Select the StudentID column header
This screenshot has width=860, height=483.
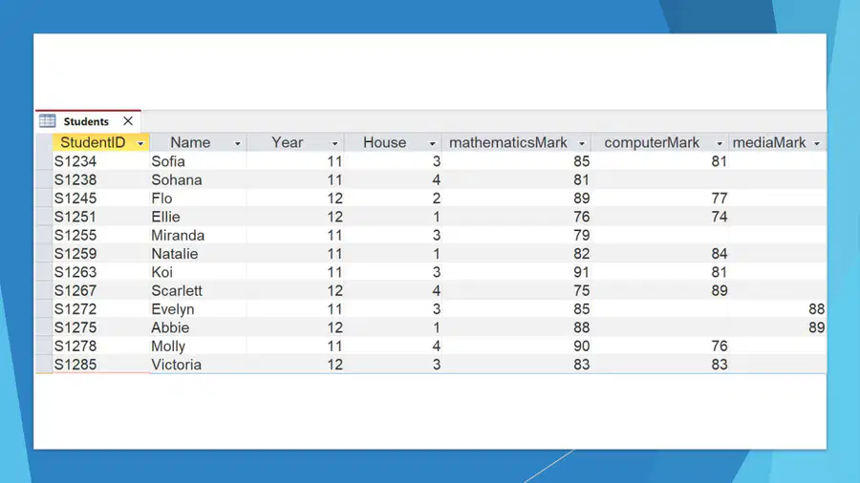pyautogui.click(x=101, y=143)
